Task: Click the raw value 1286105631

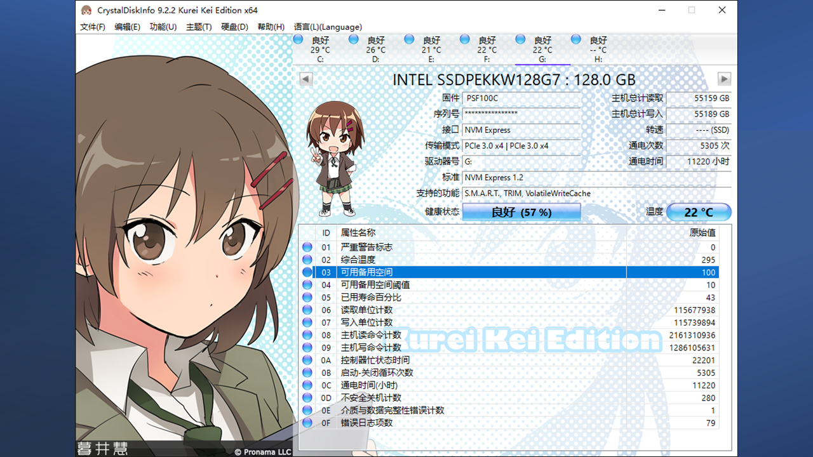Action: pos(692,348)
